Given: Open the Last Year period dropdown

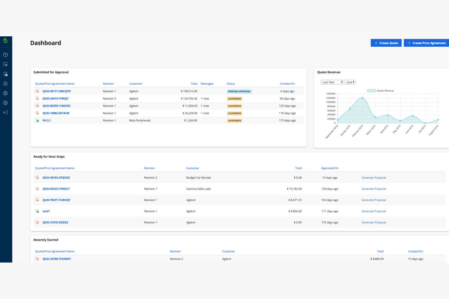Looking at the screenshot, I should click(x=332, y=82).
